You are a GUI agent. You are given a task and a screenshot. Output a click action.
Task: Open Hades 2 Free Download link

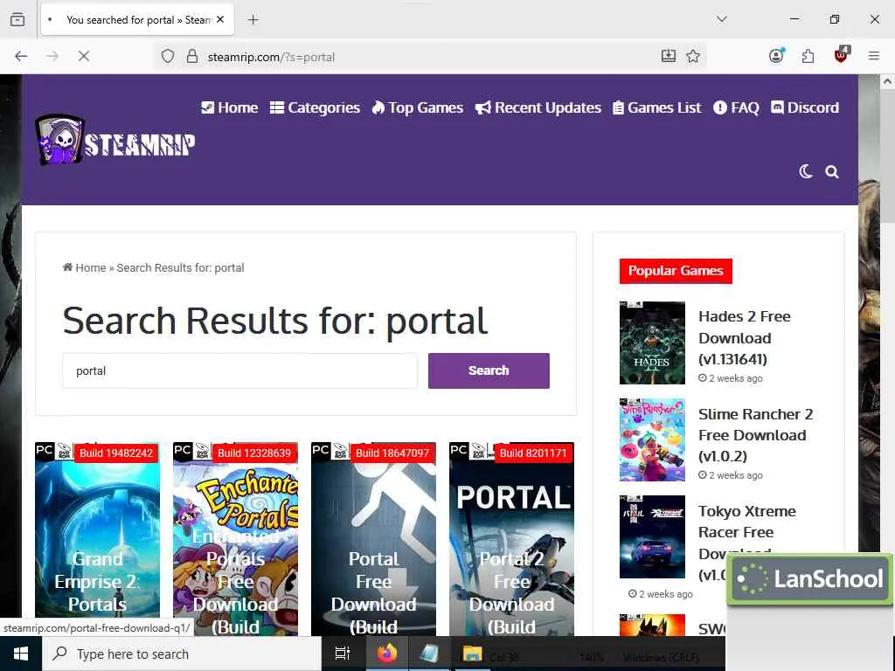tap(745, 338)
